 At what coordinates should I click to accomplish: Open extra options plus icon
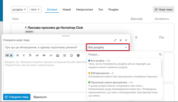[78, 55]
